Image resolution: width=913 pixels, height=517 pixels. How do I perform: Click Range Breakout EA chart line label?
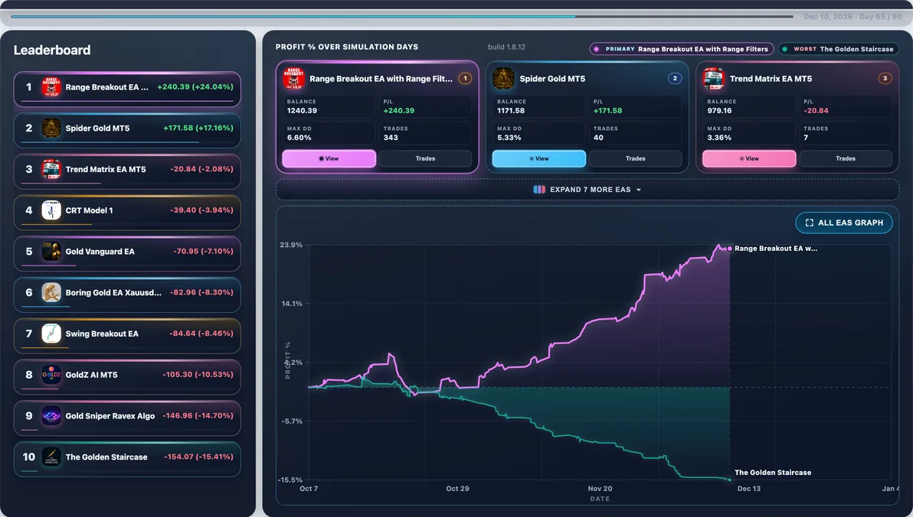coord(776,249)
